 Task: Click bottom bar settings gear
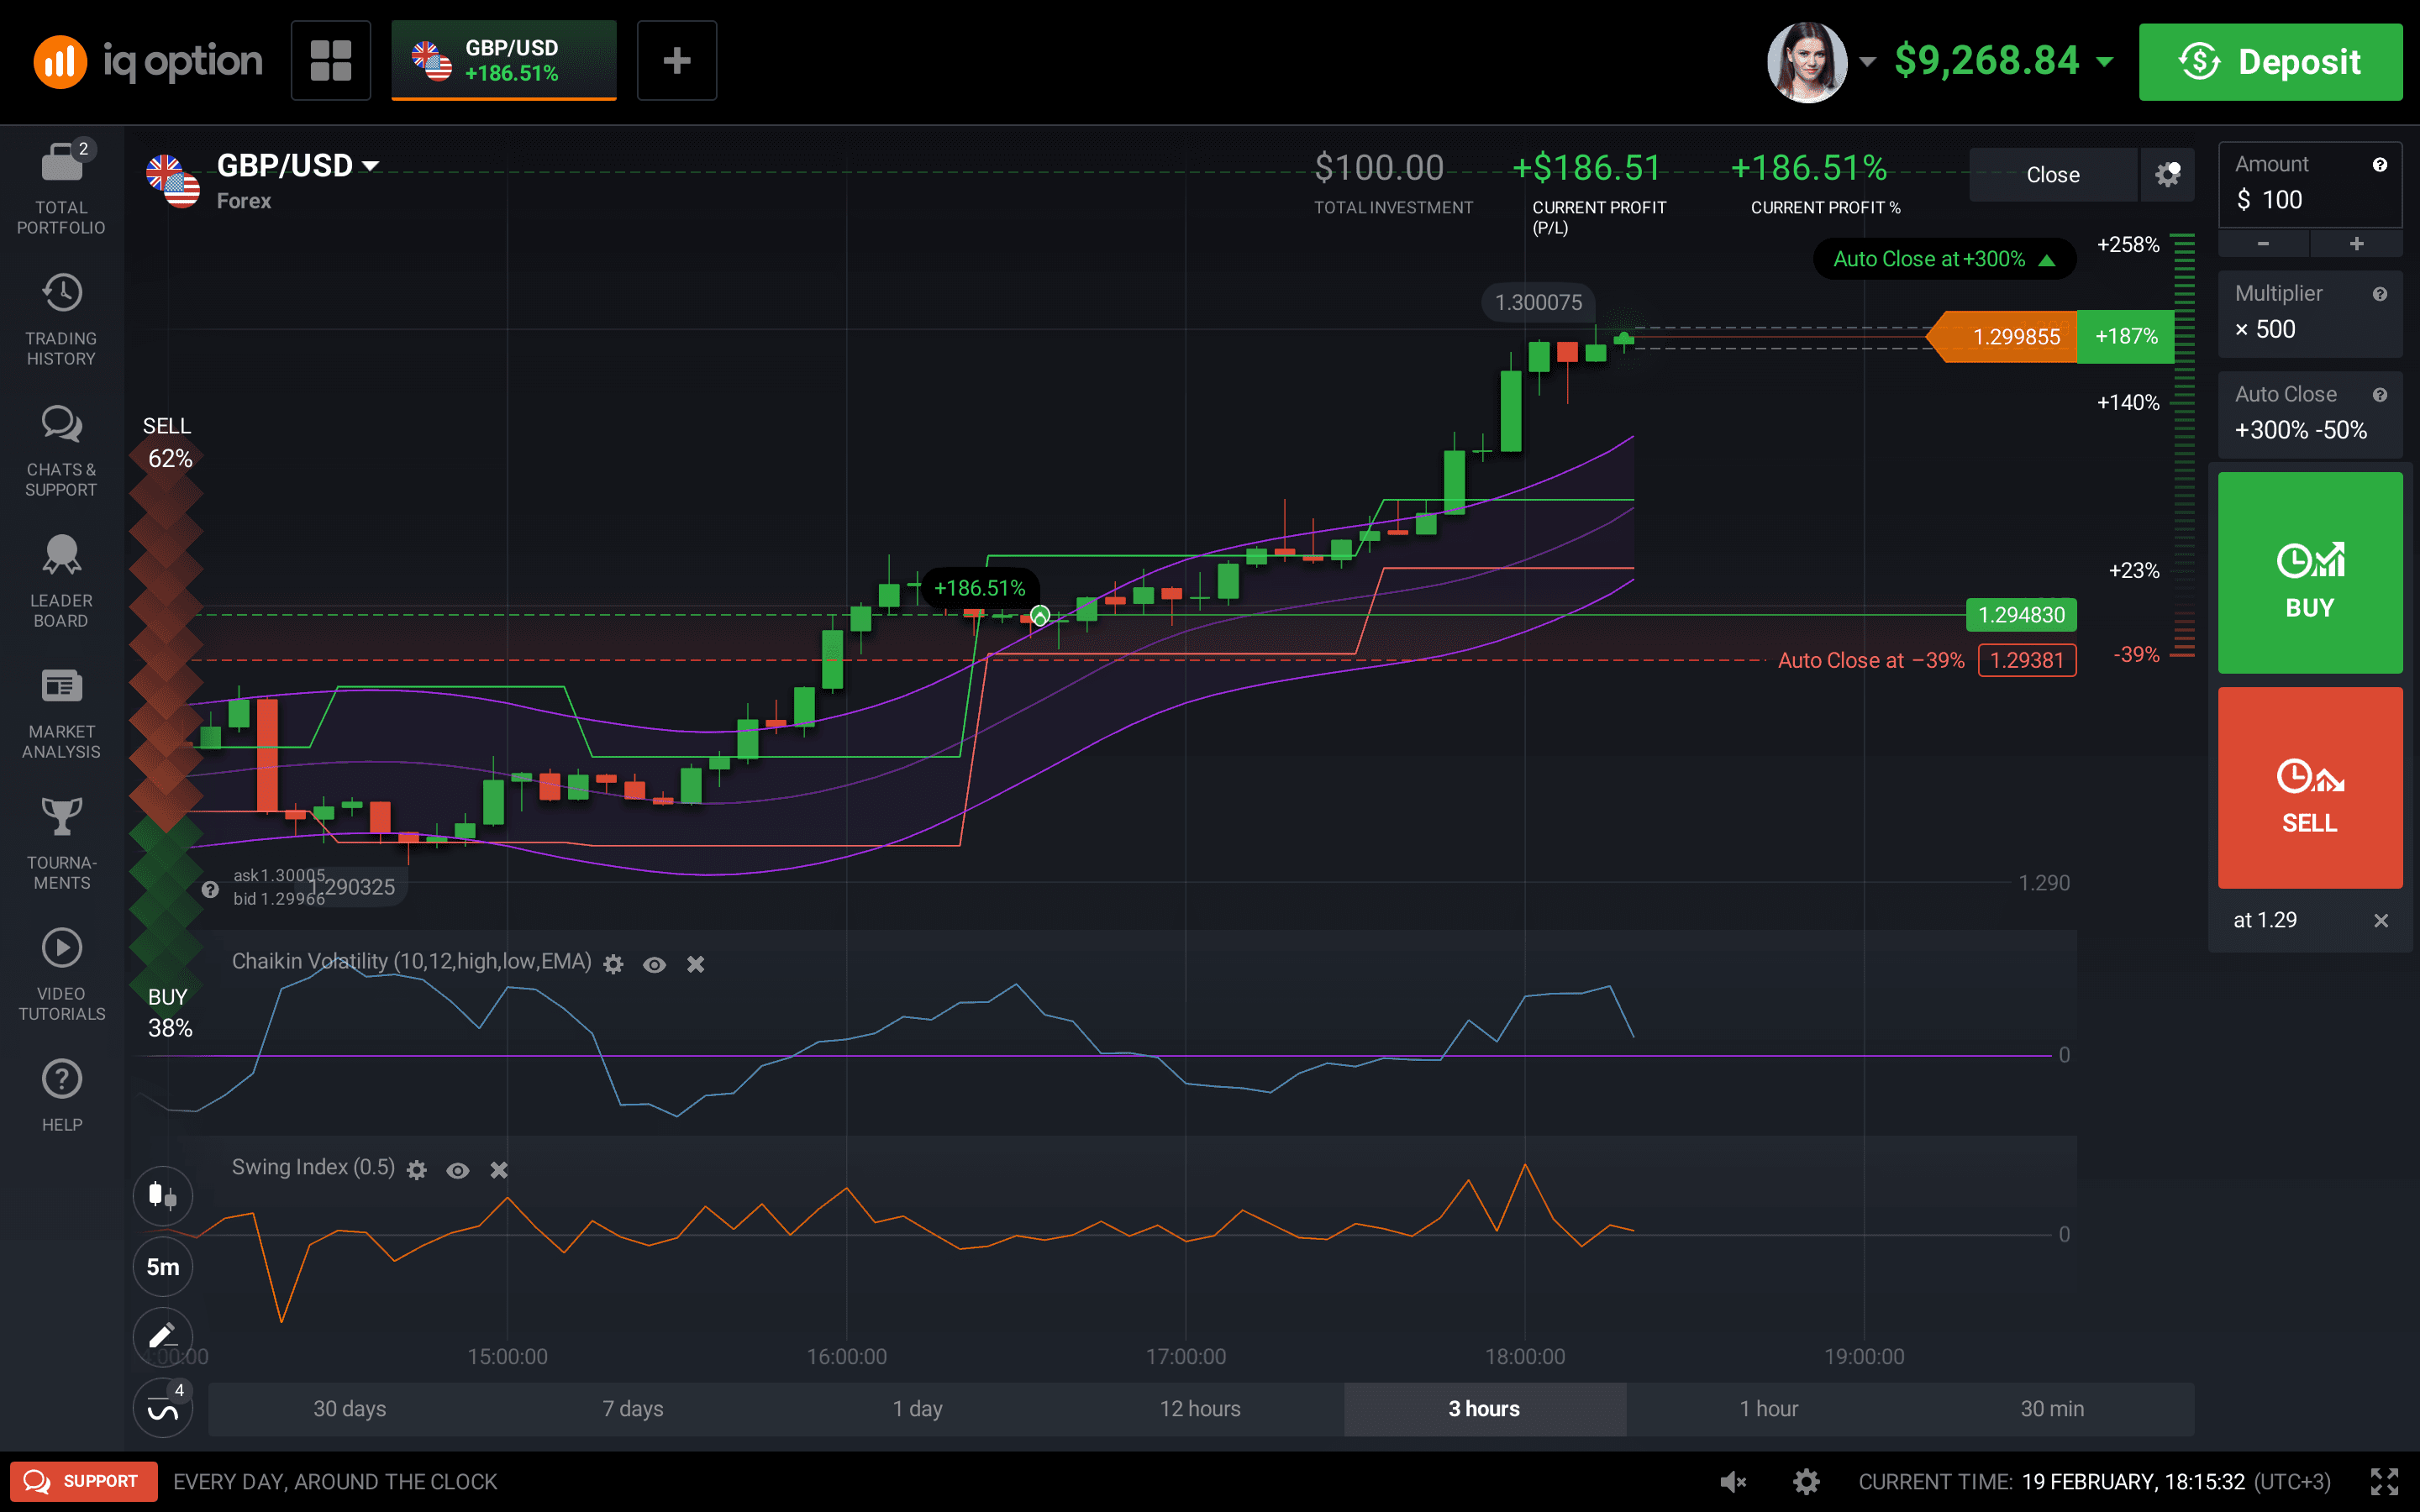click(1806, 1481)
